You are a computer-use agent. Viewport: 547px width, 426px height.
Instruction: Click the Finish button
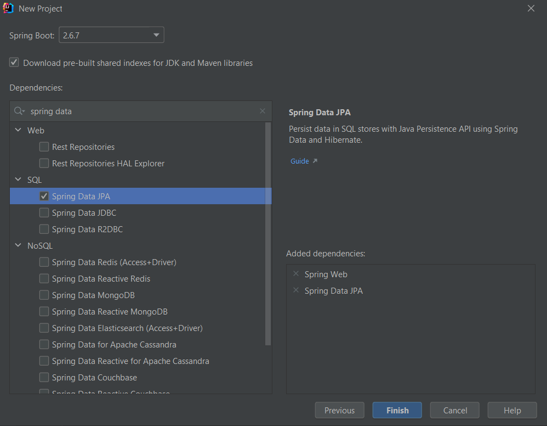click(x=397, y=410)
